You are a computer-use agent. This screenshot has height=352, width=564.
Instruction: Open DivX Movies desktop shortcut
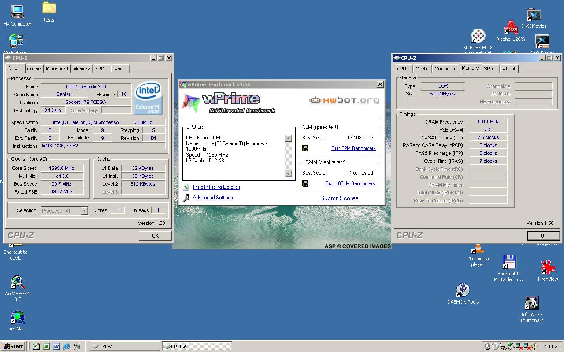click(x=534, y=18)
